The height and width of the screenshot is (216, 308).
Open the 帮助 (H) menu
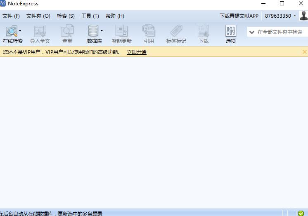click(x=115, y=16)
